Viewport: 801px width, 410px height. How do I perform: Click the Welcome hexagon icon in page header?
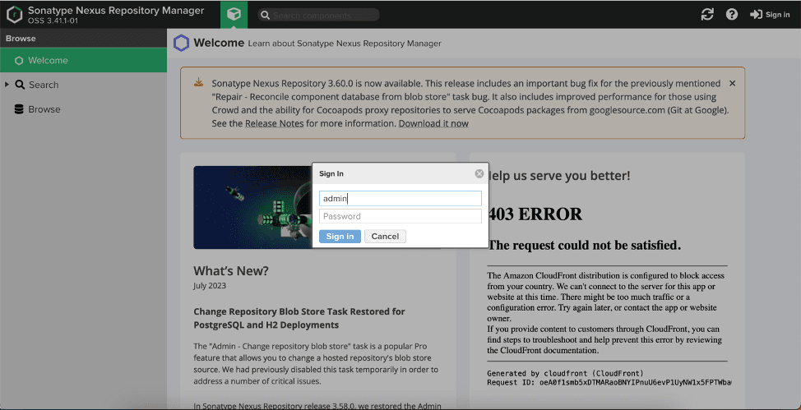[x=182, y=44]
